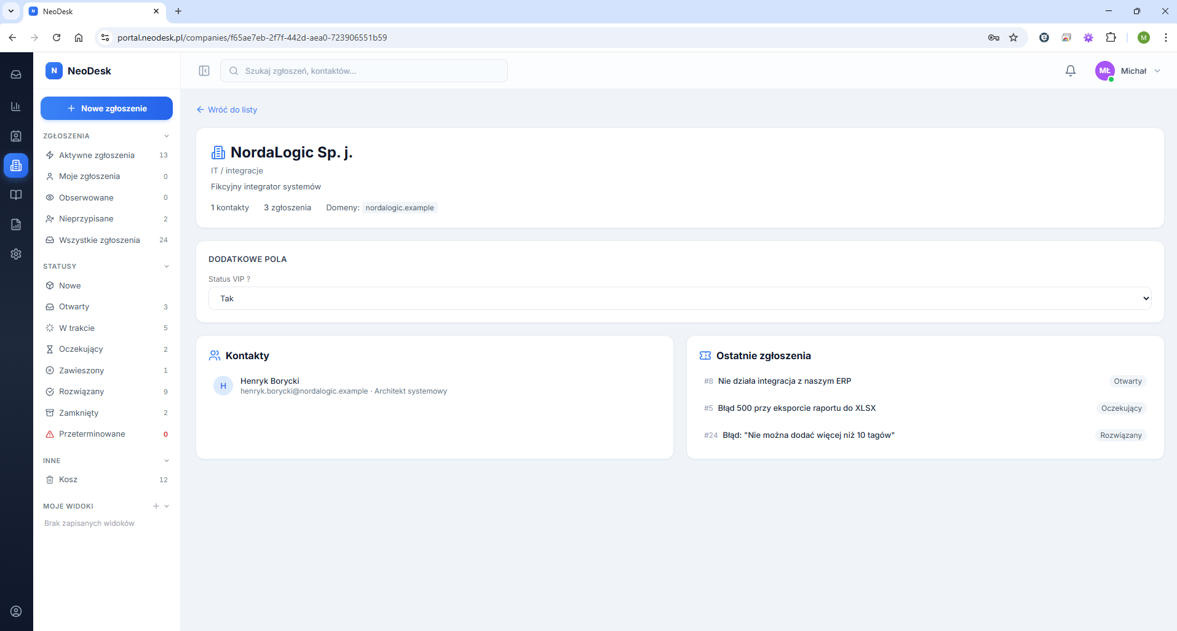Click the Otwarty status badge on ticket #8
Viewport: 1177px width, 631px height.
click(x=1128, y=381)
